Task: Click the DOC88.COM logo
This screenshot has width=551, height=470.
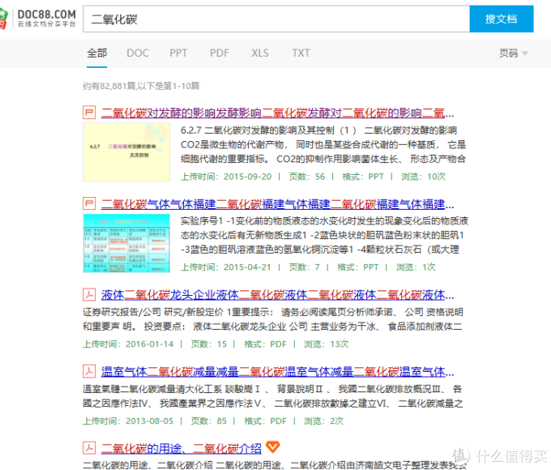Action: tap(41, 18)
